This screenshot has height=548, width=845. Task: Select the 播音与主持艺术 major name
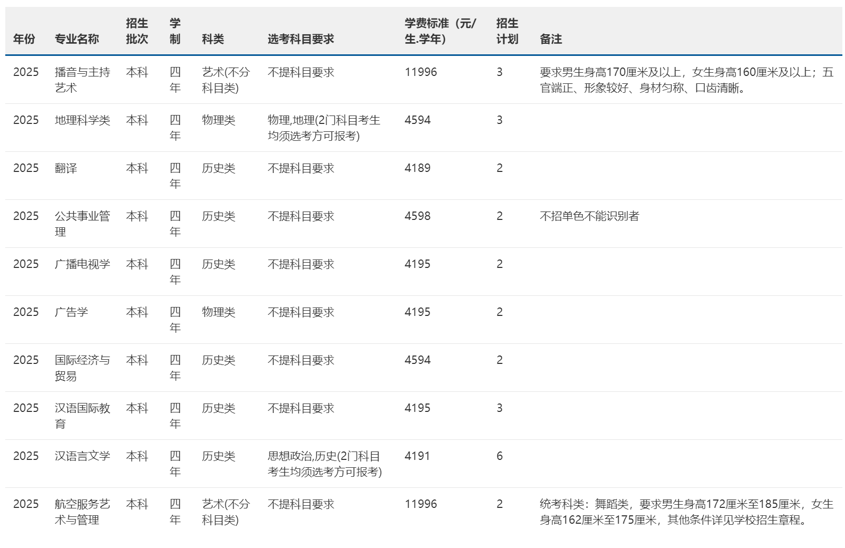[x=82, y=80]
